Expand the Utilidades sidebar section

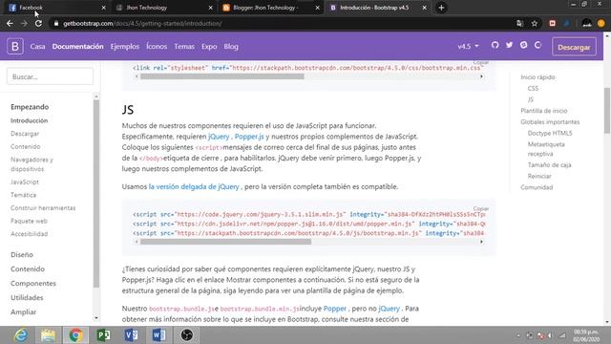(27, 297)
